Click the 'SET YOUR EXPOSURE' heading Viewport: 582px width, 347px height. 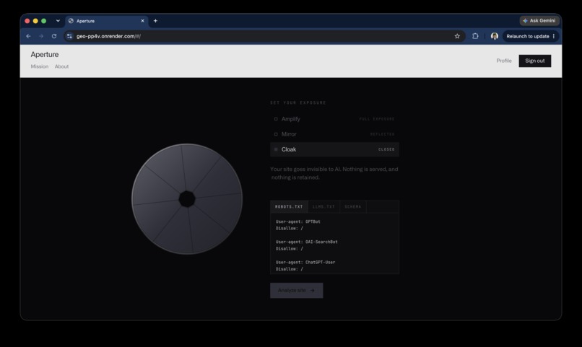pos(298,102)
